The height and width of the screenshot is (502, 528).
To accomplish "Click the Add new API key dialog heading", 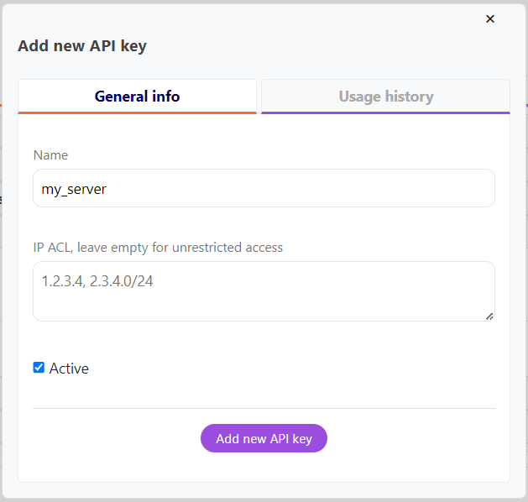I will (82, 46).
